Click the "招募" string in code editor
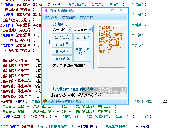 [138, 5]
